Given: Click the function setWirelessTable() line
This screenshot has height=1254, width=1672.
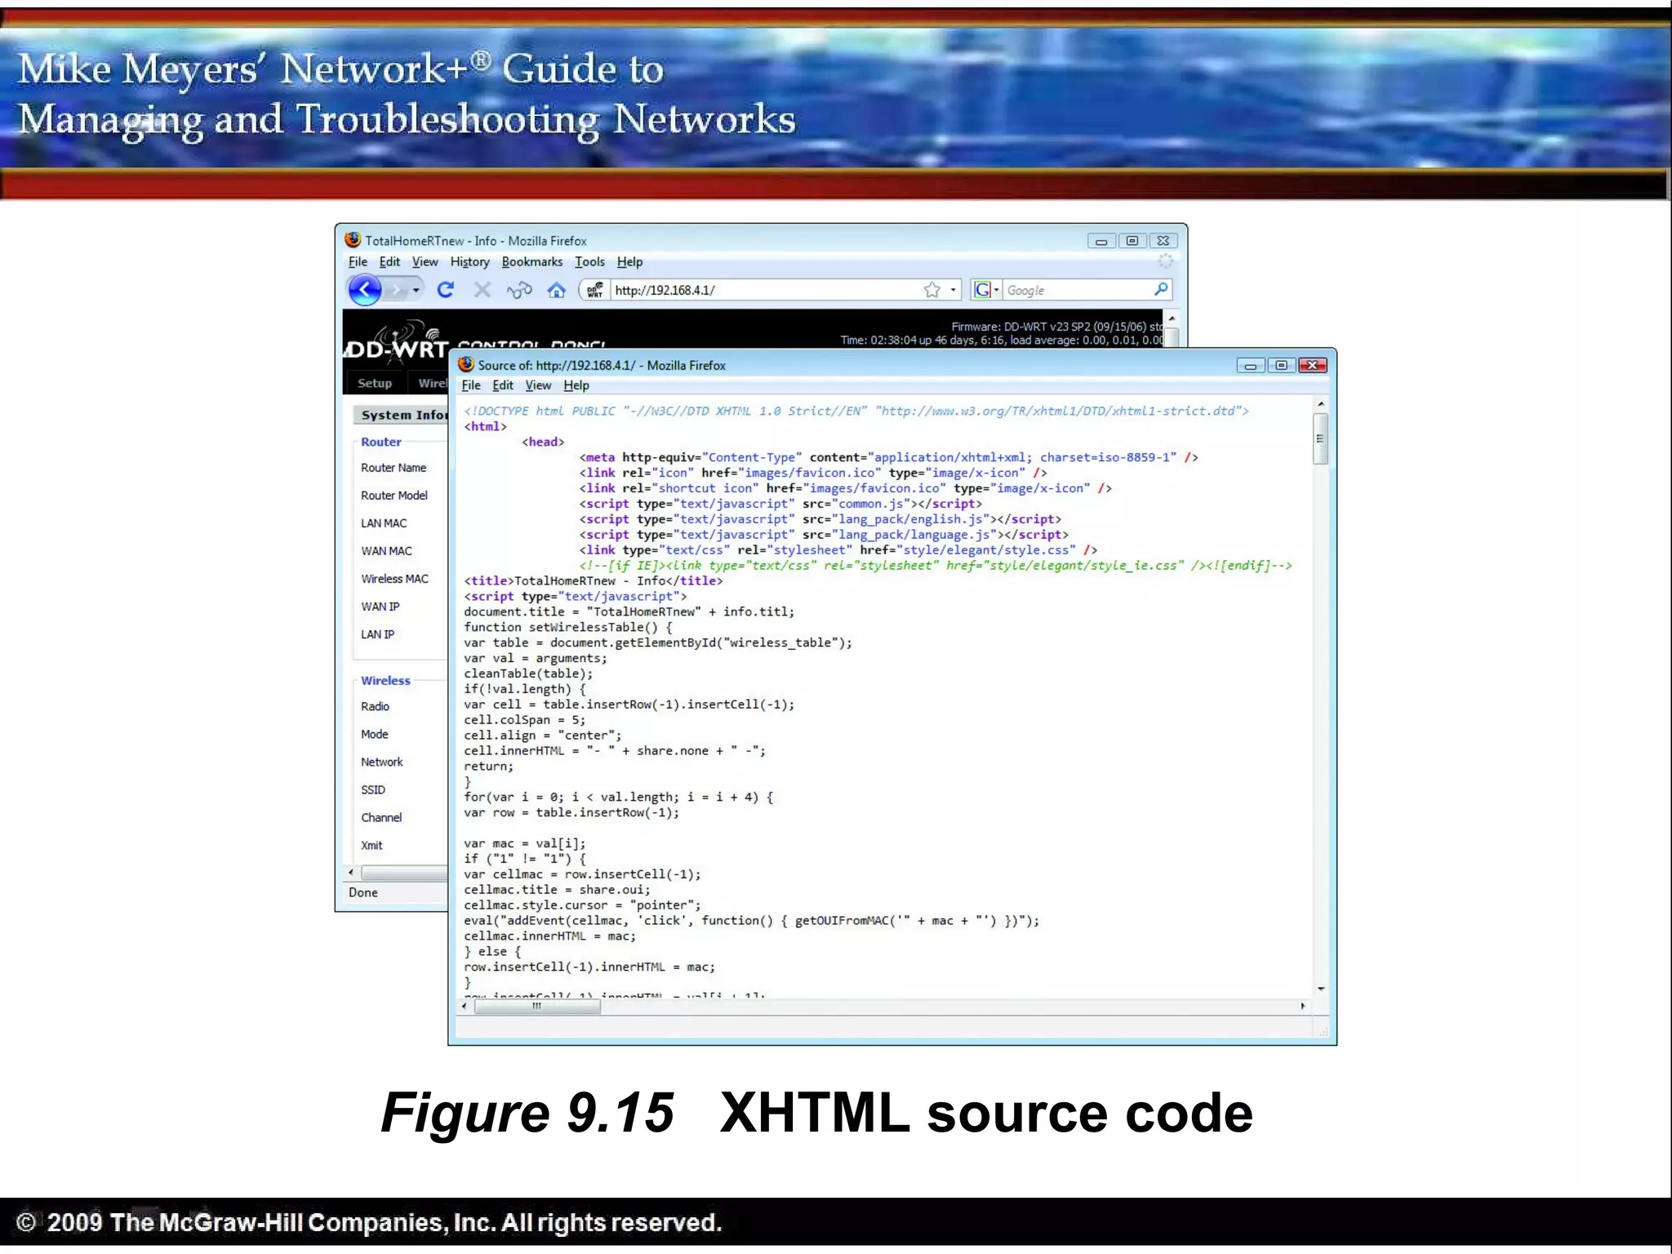Looking at the screenshot, I should pos(568,627).
